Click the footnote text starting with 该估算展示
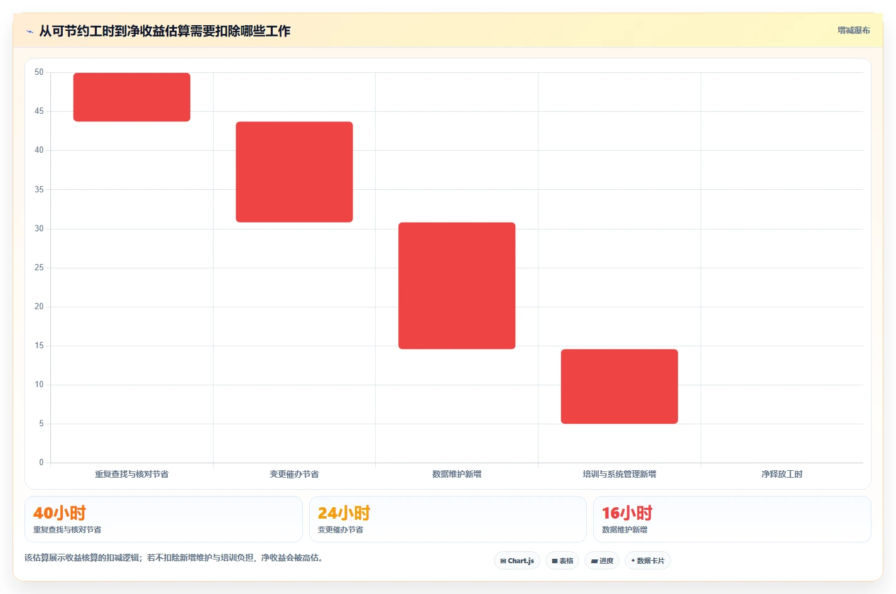The width and height of the screenshot is (896, 594). pyautogui.click(x=173, y=558)
